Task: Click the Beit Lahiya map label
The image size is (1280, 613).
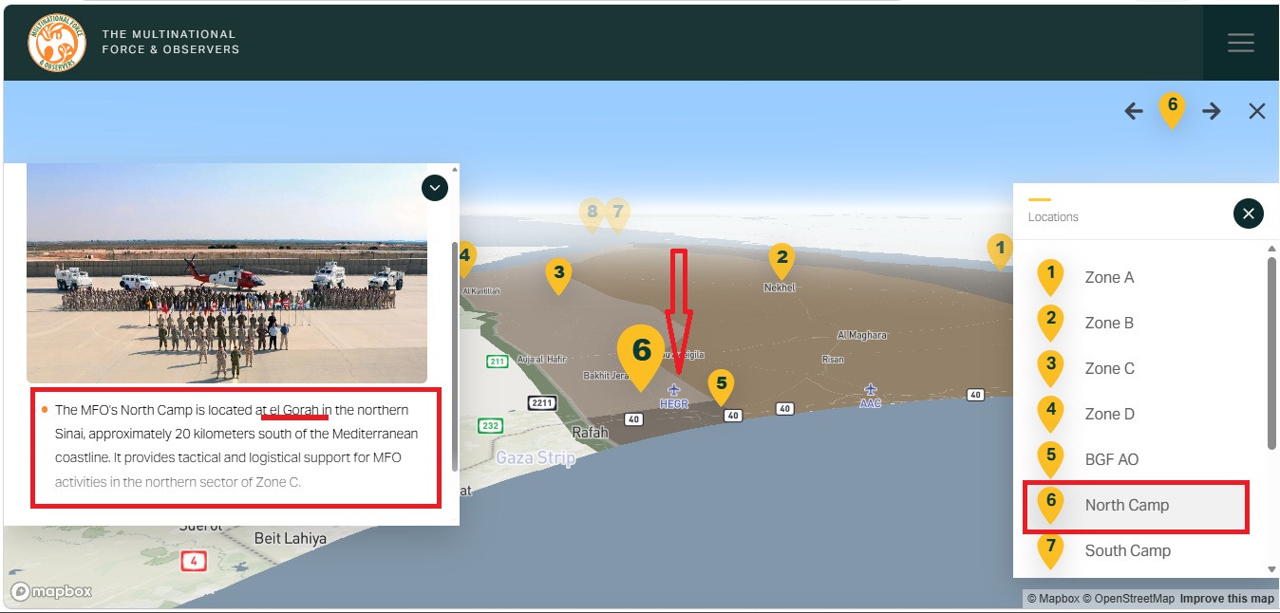Action: (x=291, y=538)
